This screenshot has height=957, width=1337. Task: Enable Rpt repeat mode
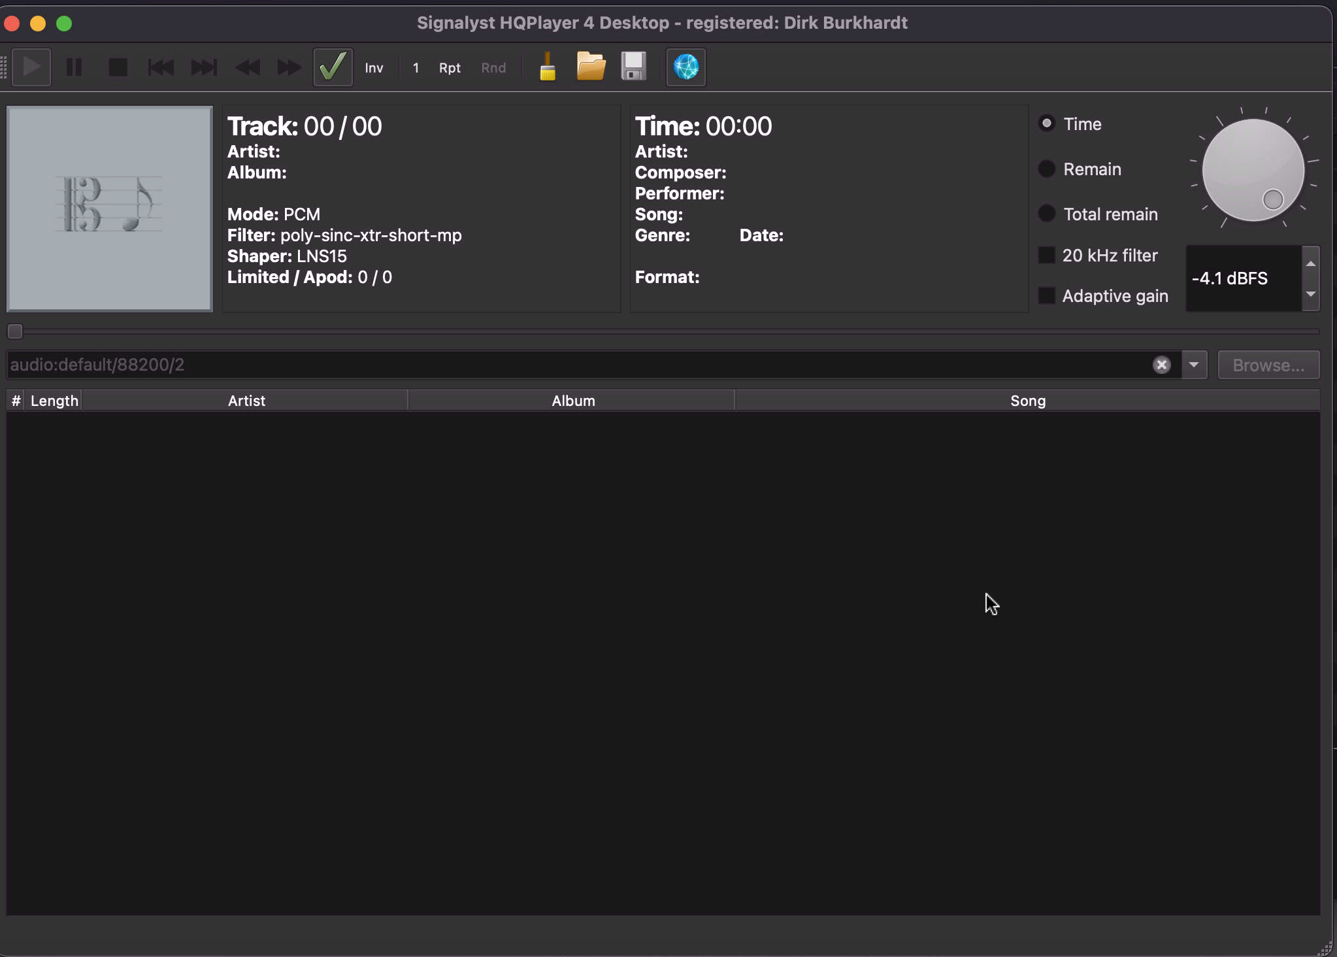pyautogui.click(x=450, y=68)
